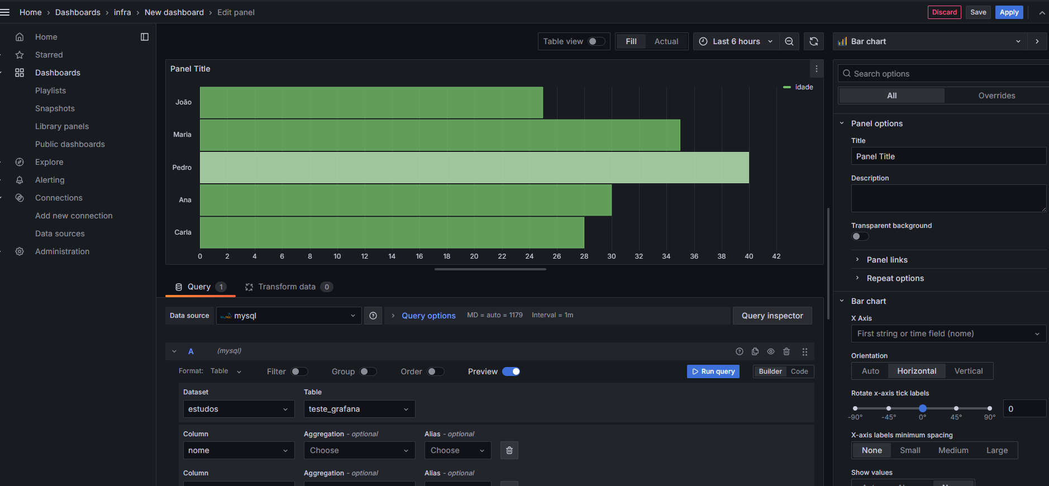1049x486 pixels.
Task: Enable the Filter switch
Action: 299,371
